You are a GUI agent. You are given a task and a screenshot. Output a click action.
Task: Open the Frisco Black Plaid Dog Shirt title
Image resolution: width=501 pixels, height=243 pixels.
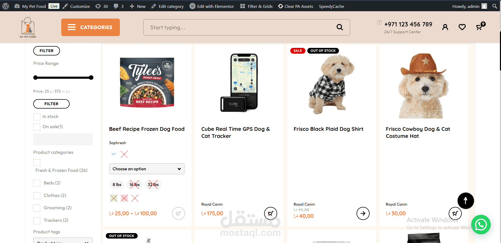[x=329, y=129]
